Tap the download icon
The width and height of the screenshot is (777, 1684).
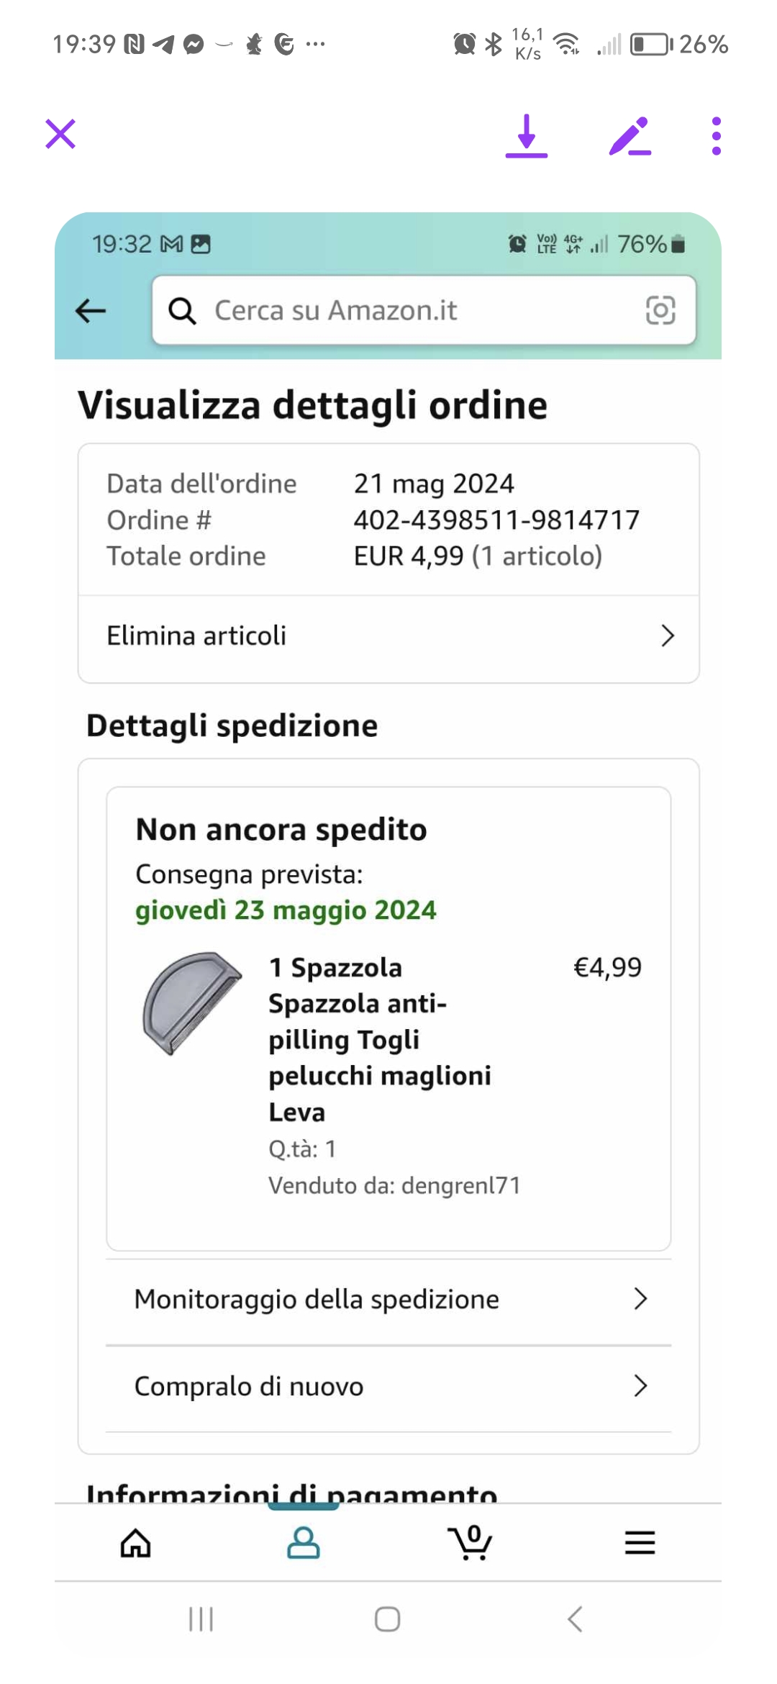pos(527,136)
